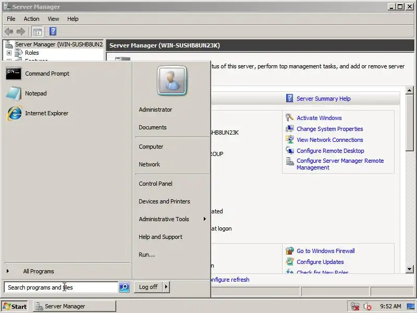This screenshot has height=313, width=417.
Task: Click the Server Manager title bar icon
Action: tap(7, 6)
